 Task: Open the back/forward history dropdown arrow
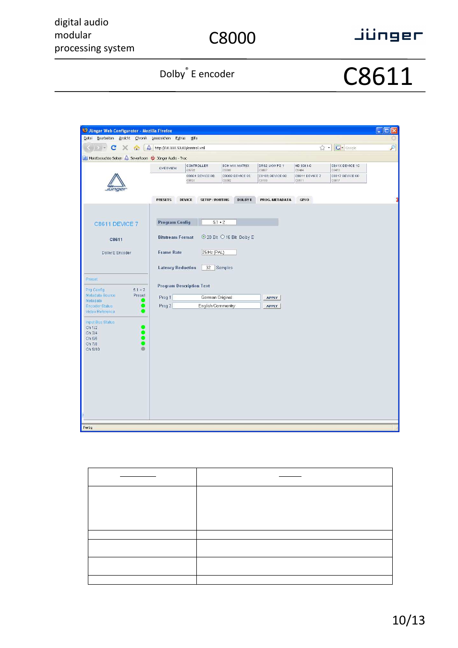[x=105, y=148]
